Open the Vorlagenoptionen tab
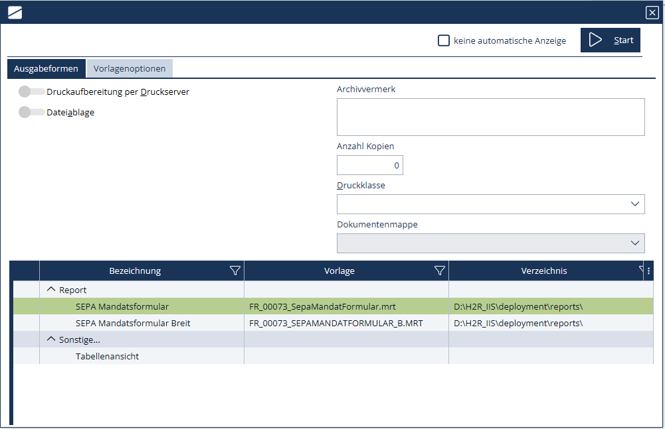 point(130,68)
